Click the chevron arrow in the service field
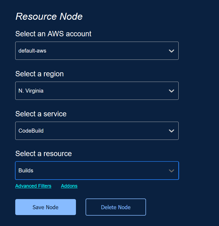Screen dimensions: 219x226 (171, 131)
